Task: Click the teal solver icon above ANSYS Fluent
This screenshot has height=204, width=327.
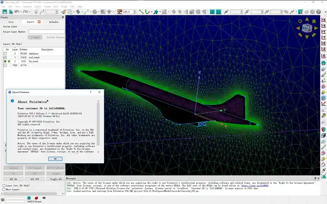Action: [29, 198]
